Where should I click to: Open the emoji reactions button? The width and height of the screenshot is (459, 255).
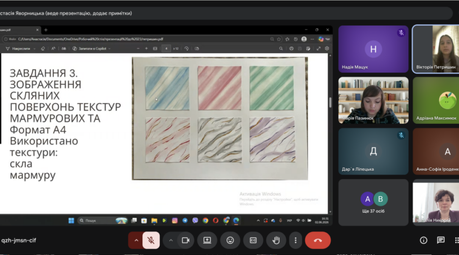tap(230, 240)
